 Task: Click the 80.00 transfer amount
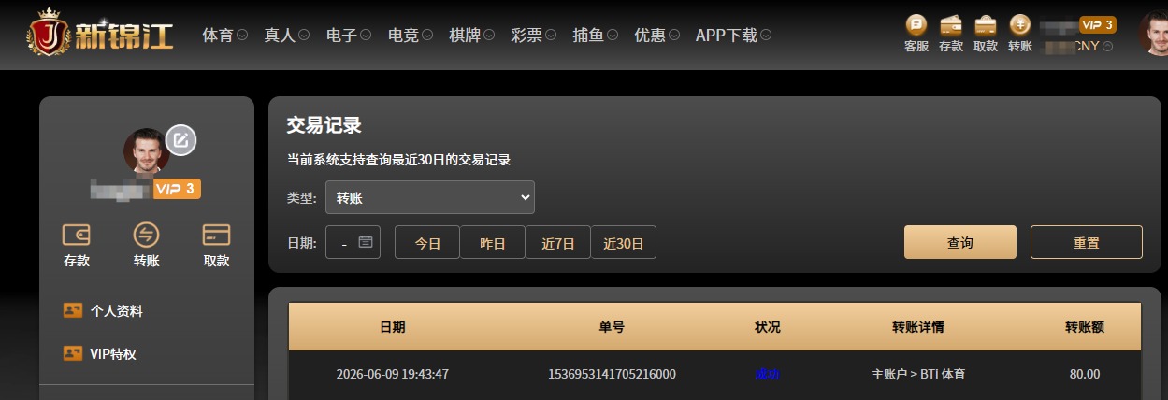[1085, 374]
